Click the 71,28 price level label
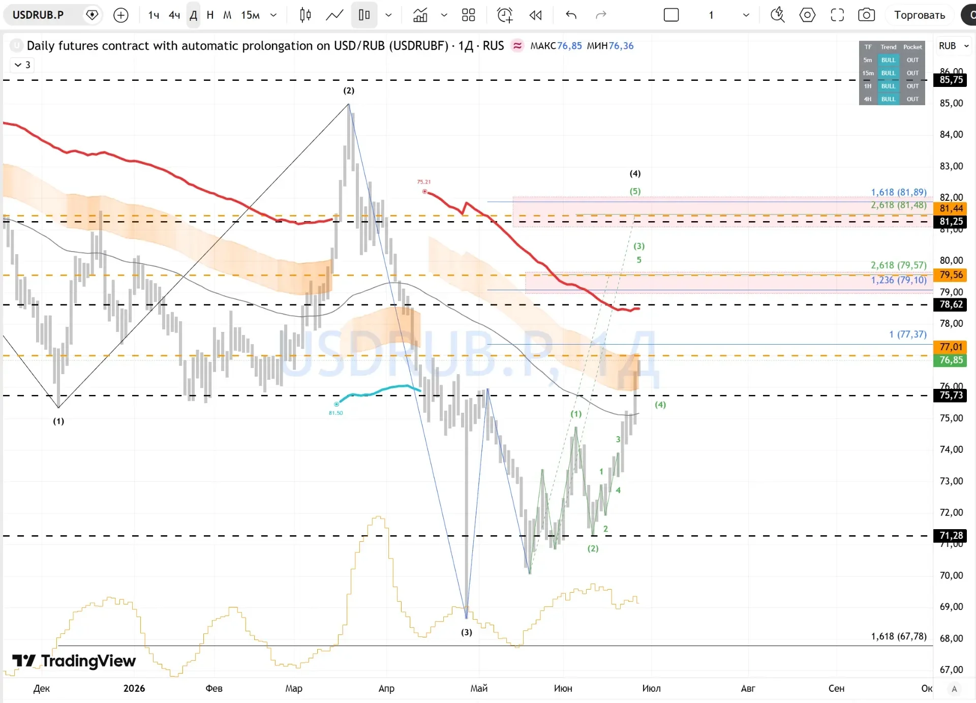 (x=951, y=535)
